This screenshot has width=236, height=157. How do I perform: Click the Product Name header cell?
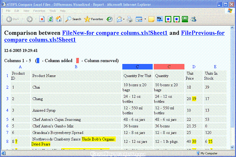(76, 76)
